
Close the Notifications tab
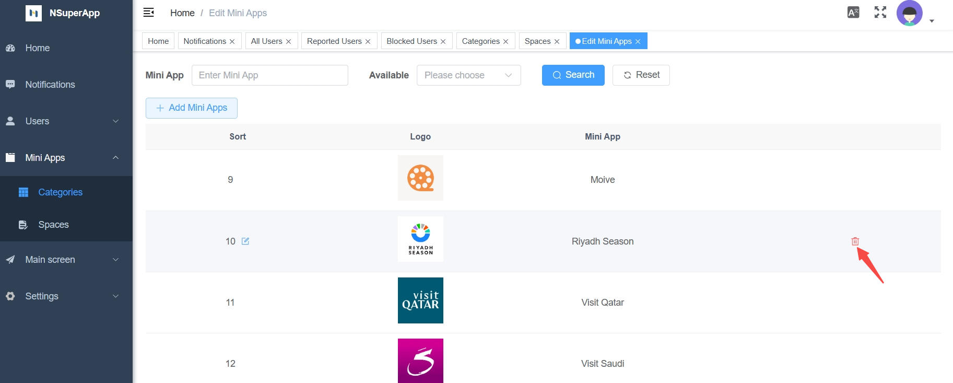232,42
